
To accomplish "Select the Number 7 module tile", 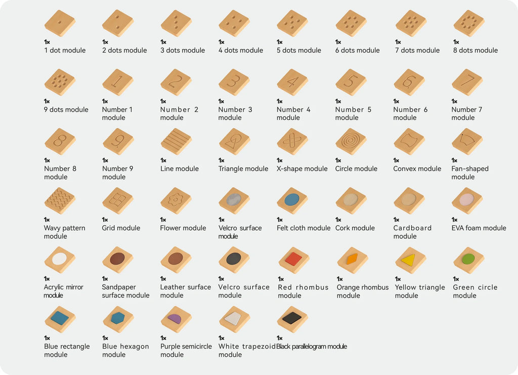I will click(x=467, y=82).
